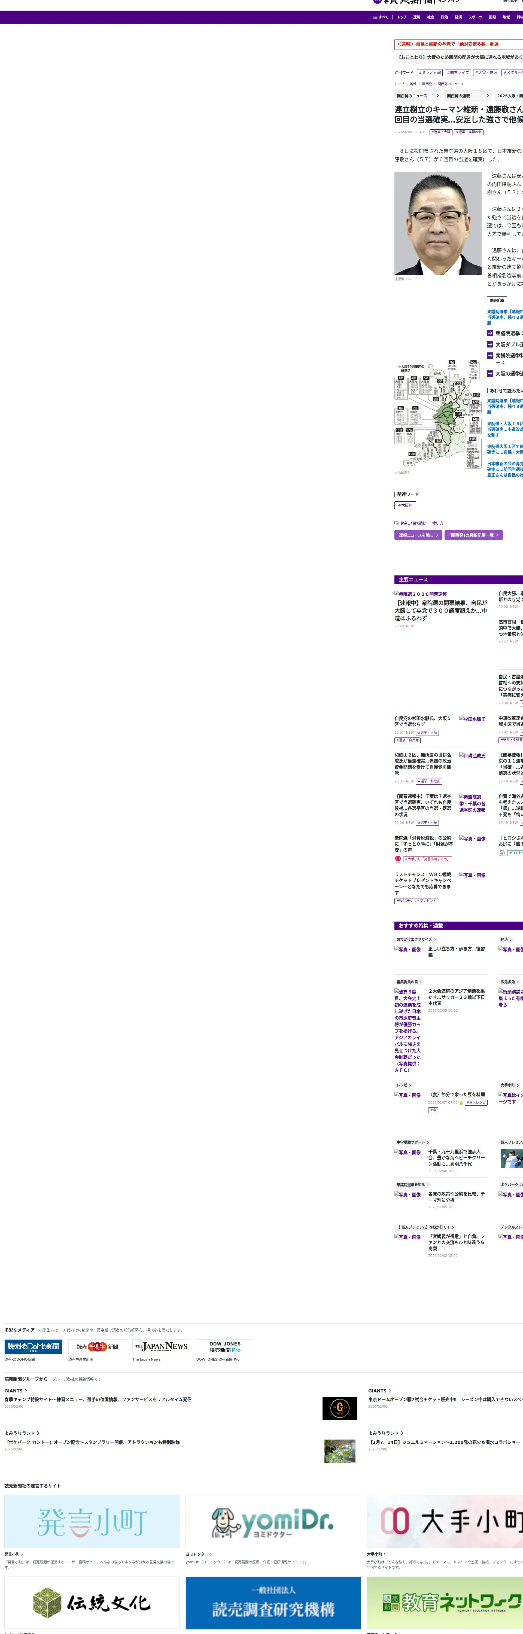This screenshot has width=523, height=1634.
Task: Select 政治 in navigation bar
Action: [444, 17]
